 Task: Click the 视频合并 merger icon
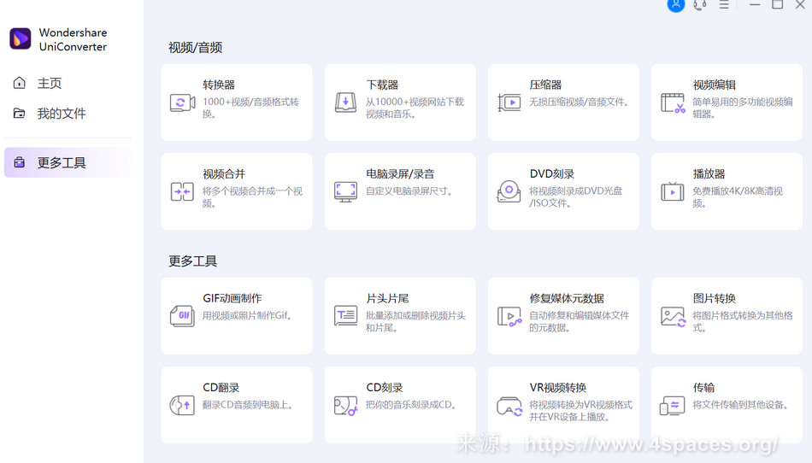(x=182, y=191)
